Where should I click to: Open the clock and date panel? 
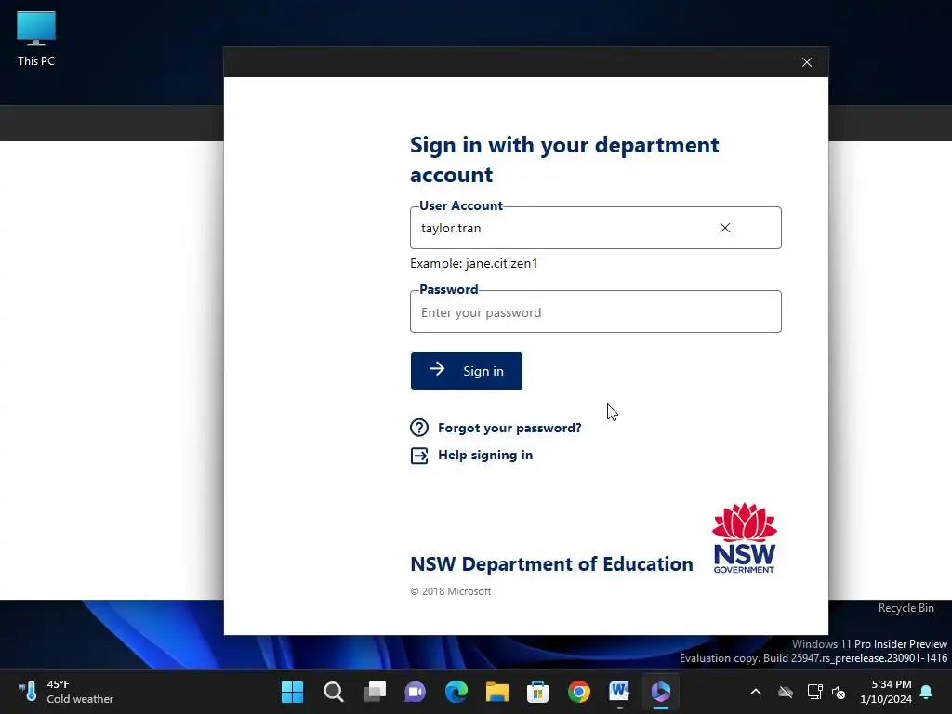(886, 692)
